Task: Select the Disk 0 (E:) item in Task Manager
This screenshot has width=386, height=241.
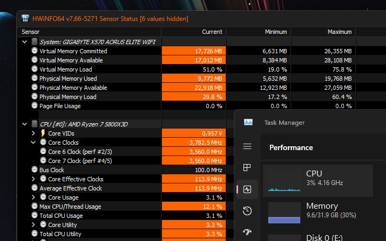Action: click(x=318, y=236)
